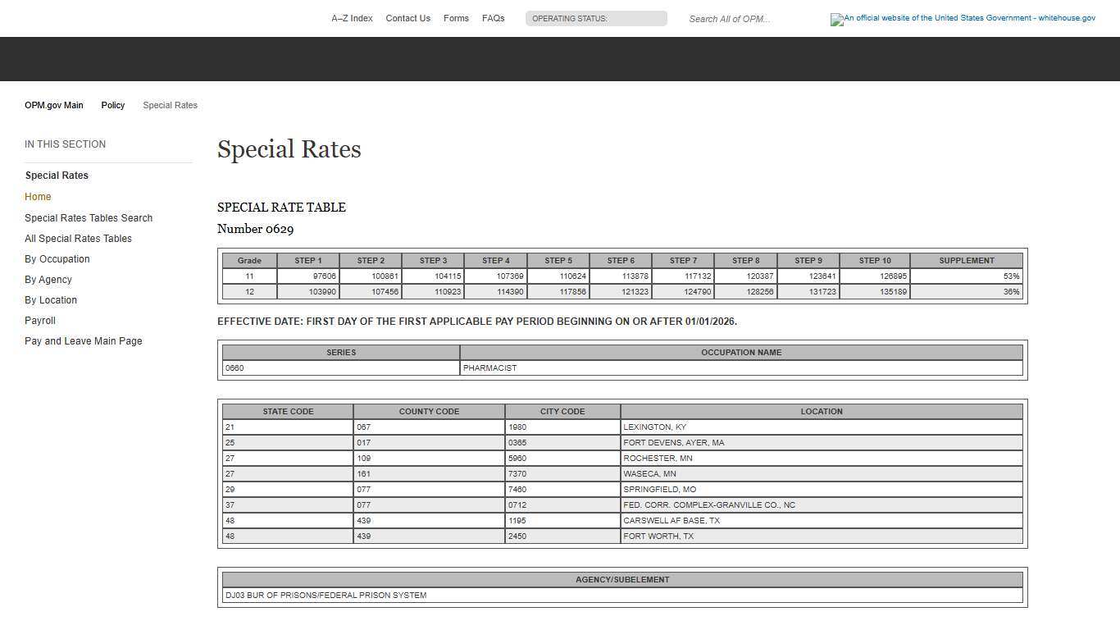1120x630 pixels.
Task: Select Home in the sidebar
Action: (x=38, y=197)
